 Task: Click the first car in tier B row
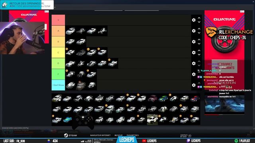pyautogui.click(x=70, y=42)
